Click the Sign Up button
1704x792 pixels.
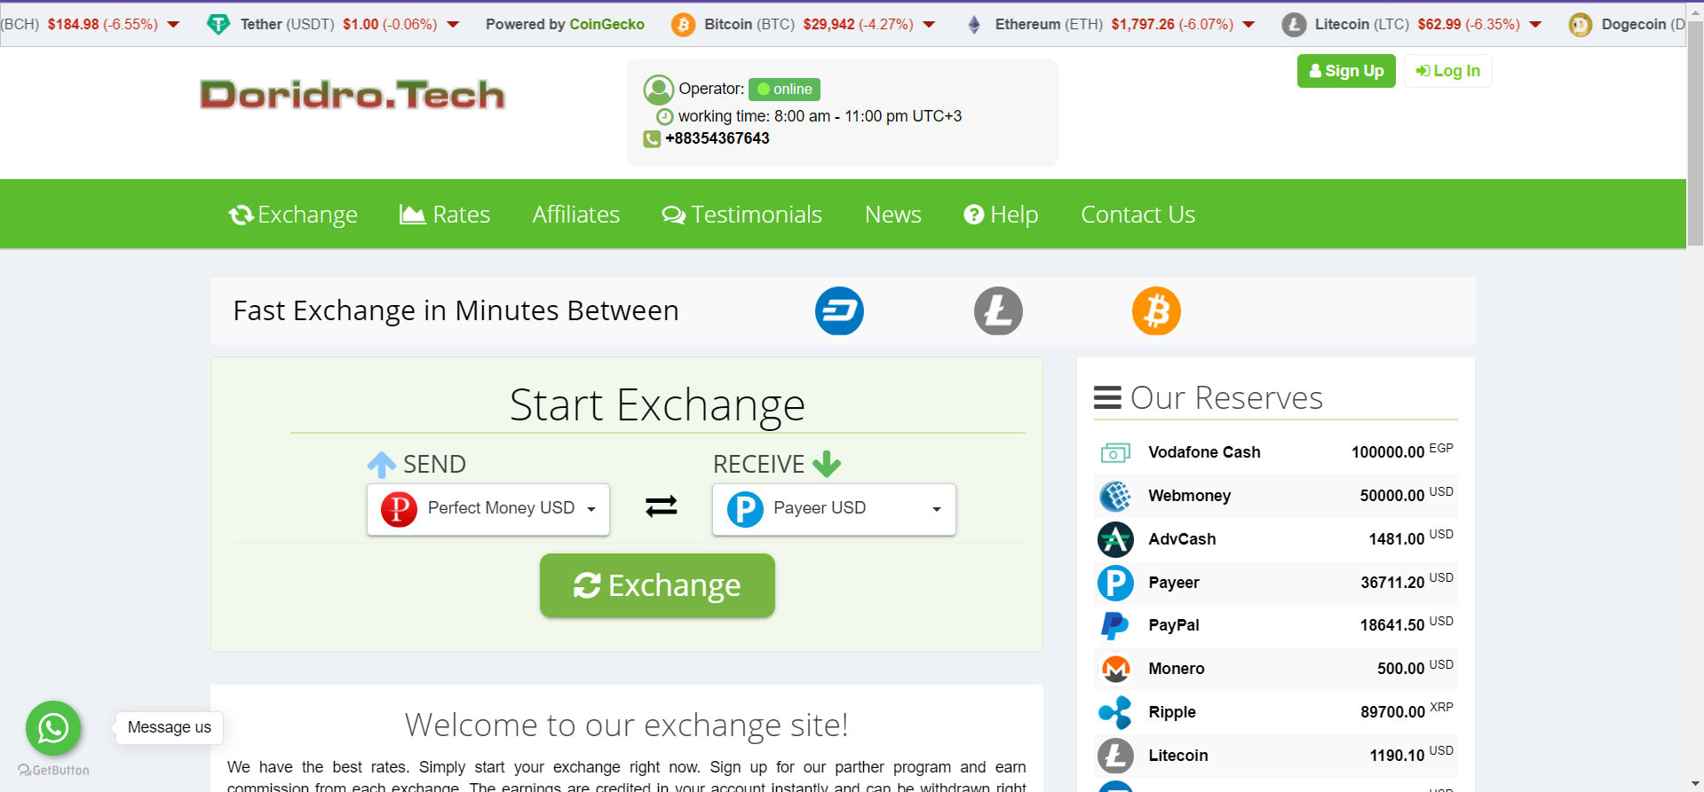[x=1346, y=71]
